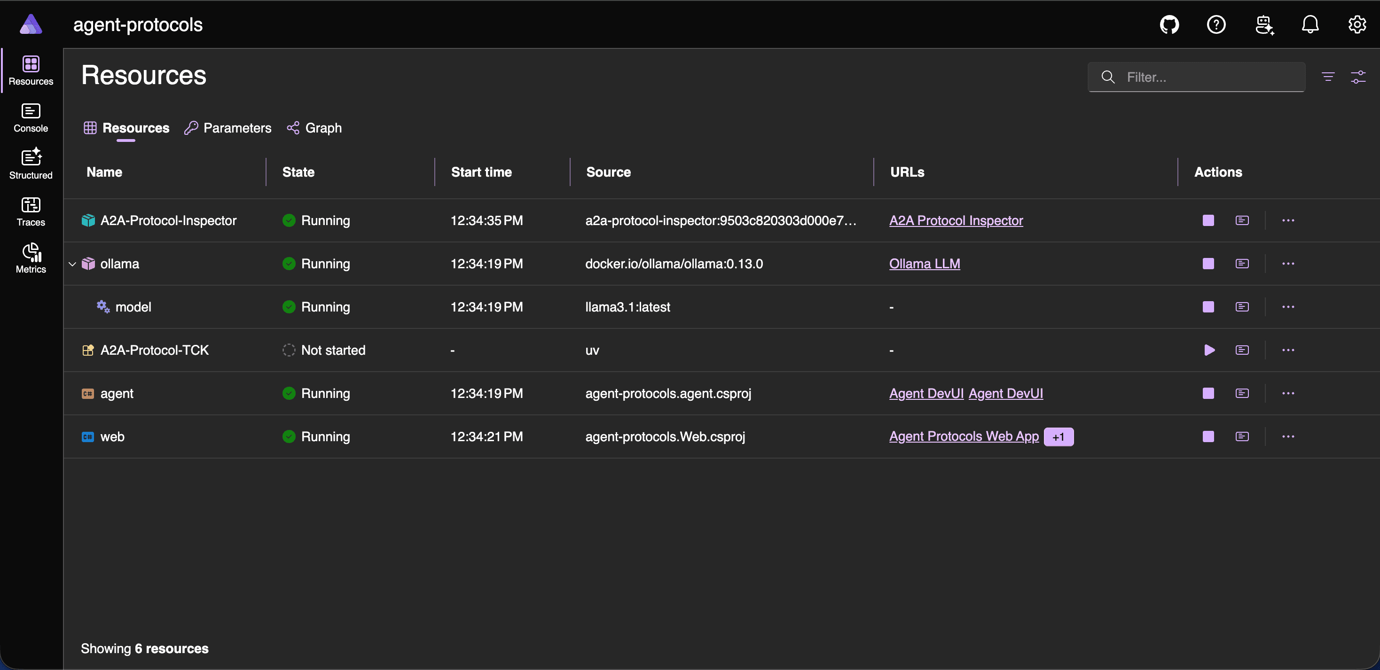Click the start time '12:34:21 PM'
Image resolution: width=1380 pixels, height=670 pixels.
[x=486, y=436]
